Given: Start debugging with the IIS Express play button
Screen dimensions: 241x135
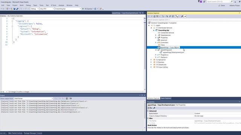Looking at the screenshot, I should pos(83,9).
